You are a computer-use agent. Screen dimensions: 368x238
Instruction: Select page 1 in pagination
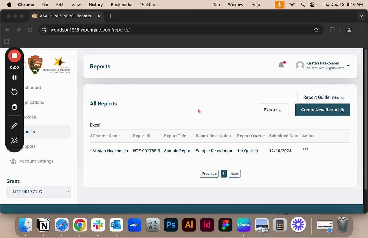[x=223, y=174]
